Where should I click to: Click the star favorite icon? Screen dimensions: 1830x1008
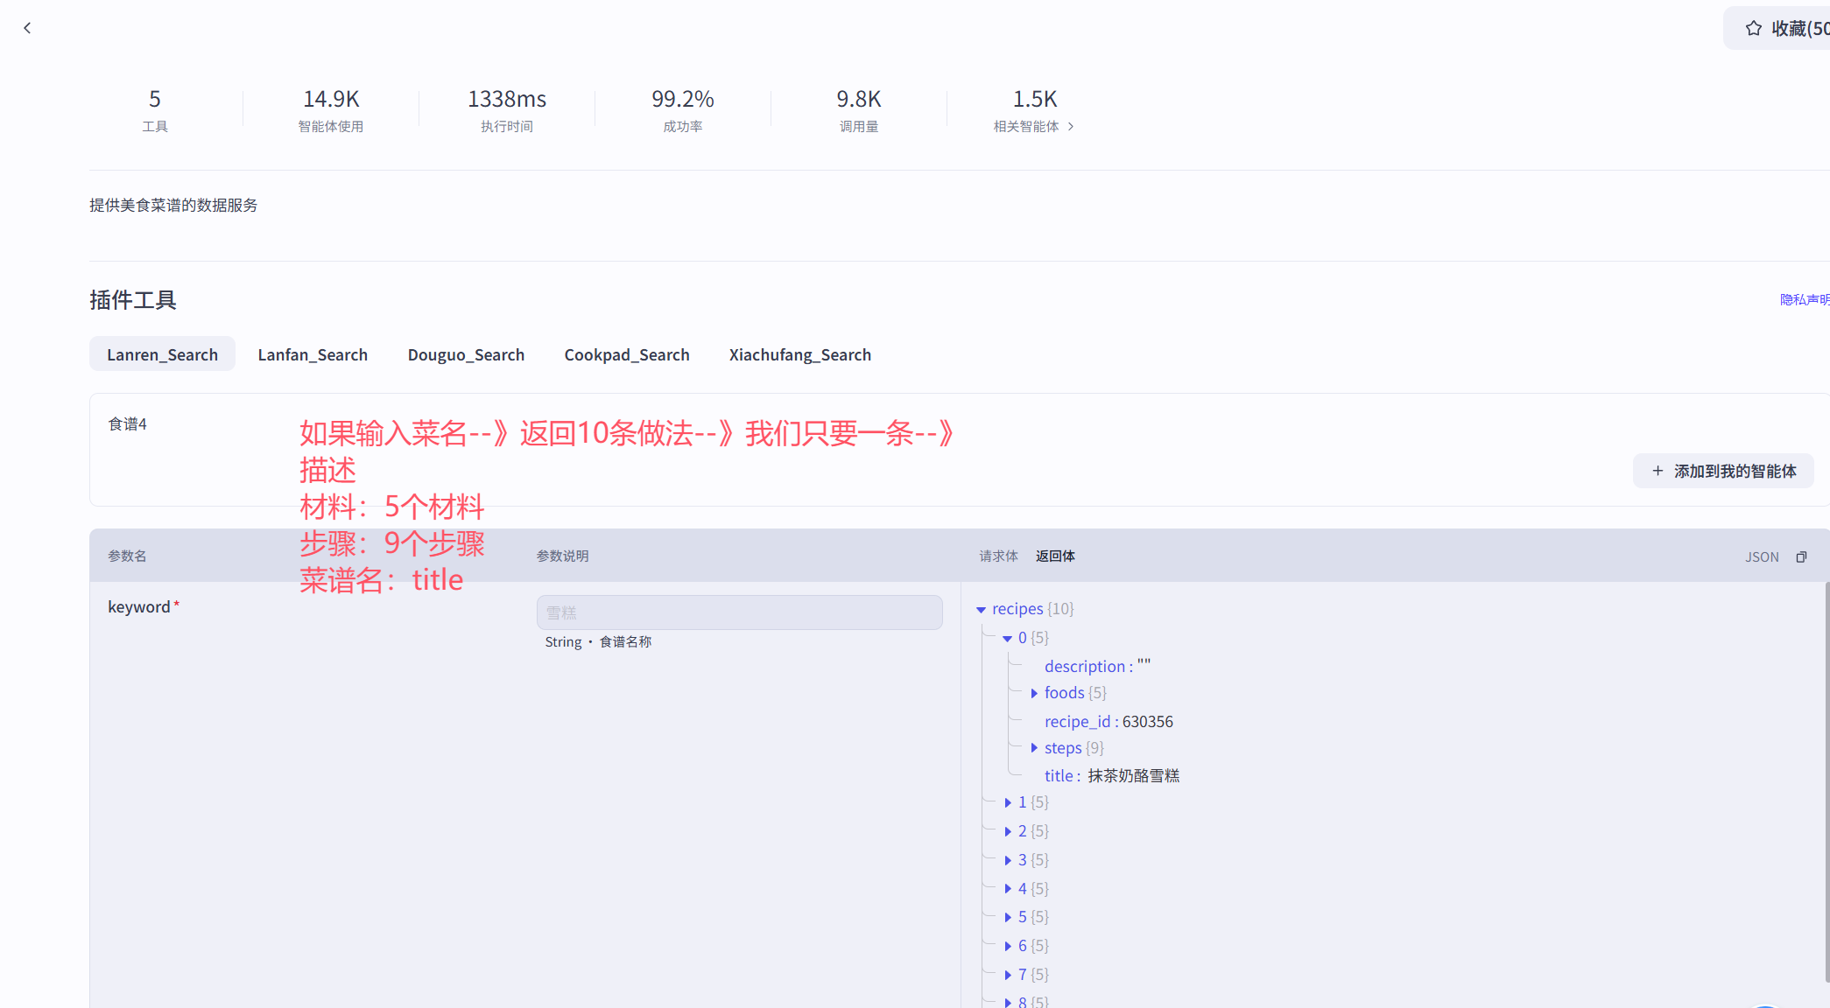1753,29
